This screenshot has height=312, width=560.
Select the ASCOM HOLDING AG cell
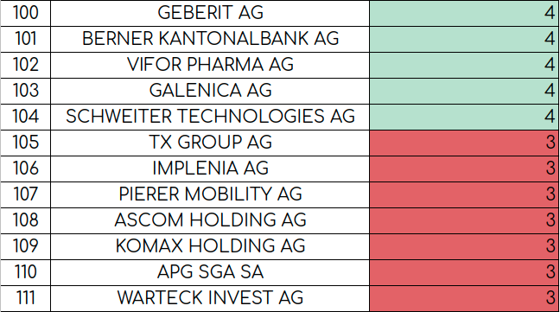pos(210,220)
